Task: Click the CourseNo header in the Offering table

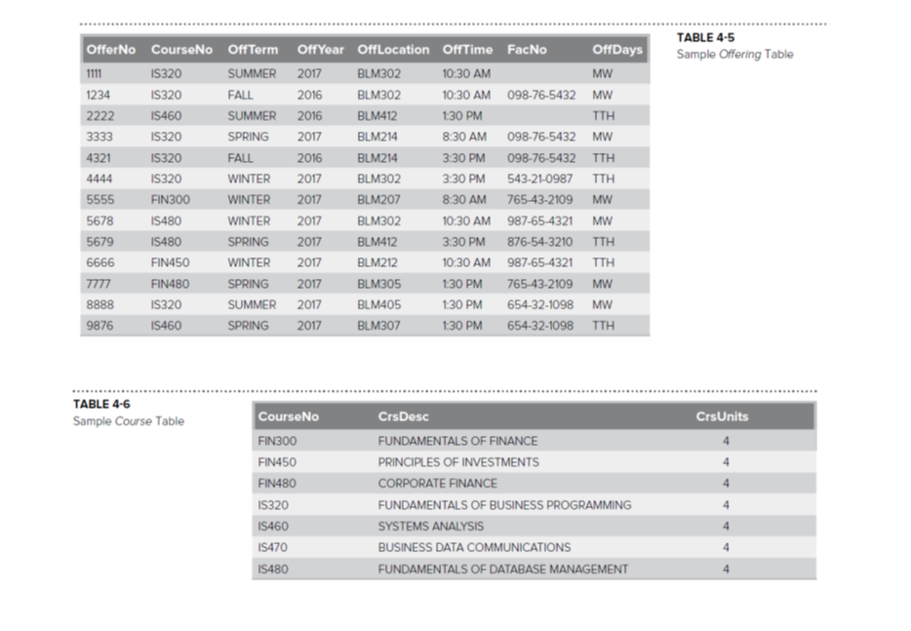Action: [181, 49]
